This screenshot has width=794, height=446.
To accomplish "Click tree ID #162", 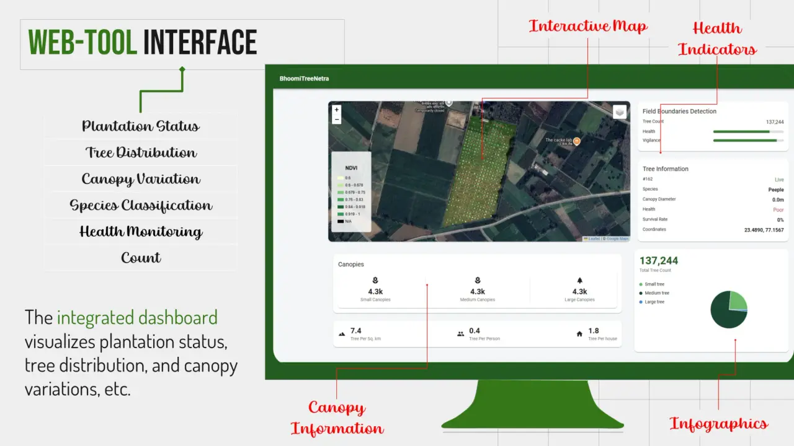I will [648, 179].
